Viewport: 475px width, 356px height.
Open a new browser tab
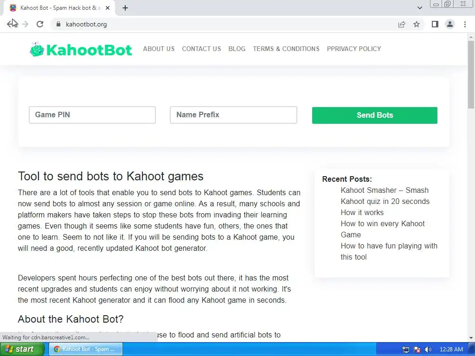point(125,8)
